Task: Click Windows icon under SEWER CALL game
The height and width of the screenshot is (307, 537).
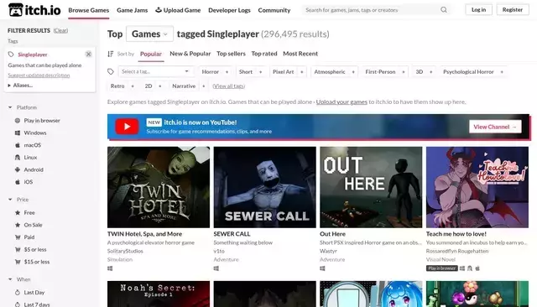Action: click(x=216, y=268)
